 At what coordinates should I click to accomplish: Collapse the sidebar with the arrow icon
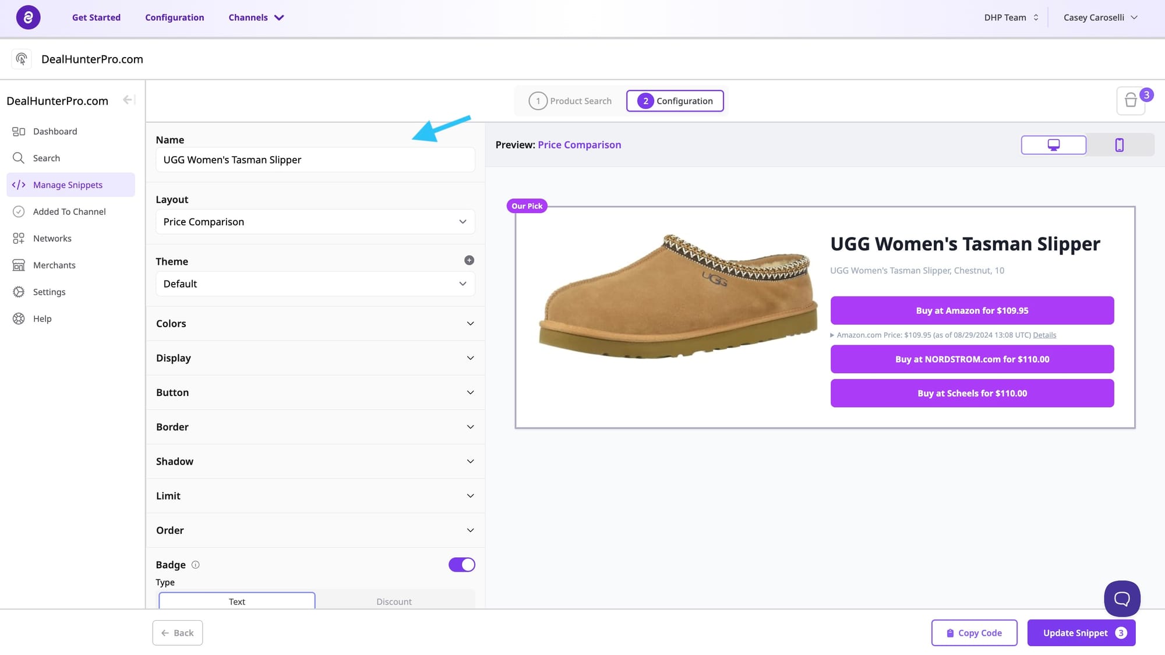tap(129, 100)
